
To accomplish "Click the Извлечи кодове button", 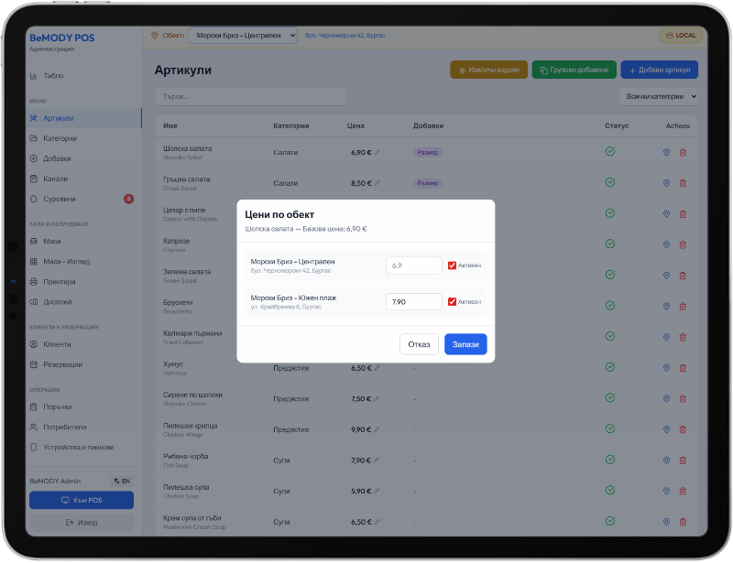I will 489,70.
